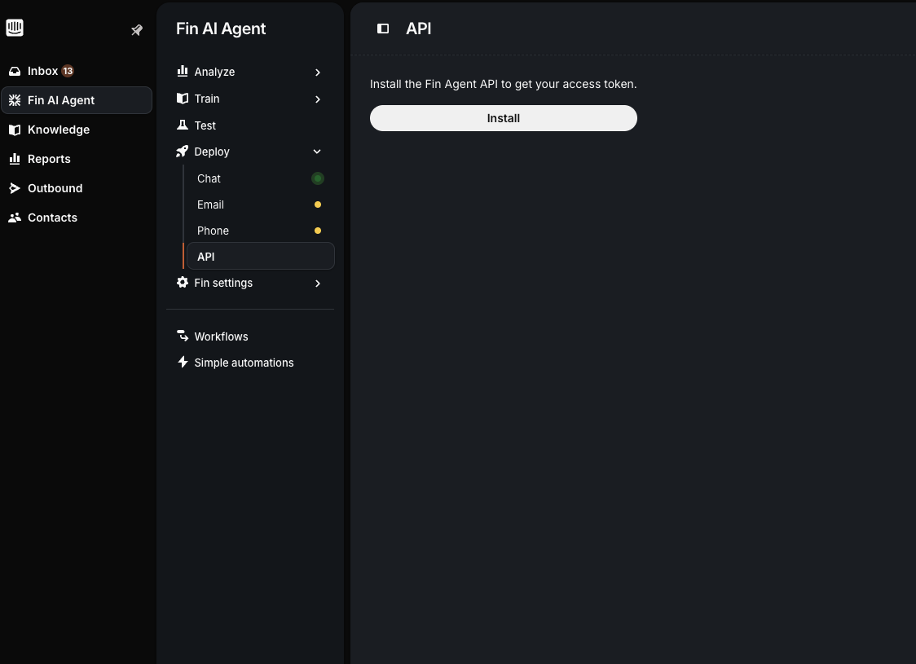Open Workflows from the side panel
This screenshot has width=916, height=664.
pyautogui.click(x=221, y=336)
